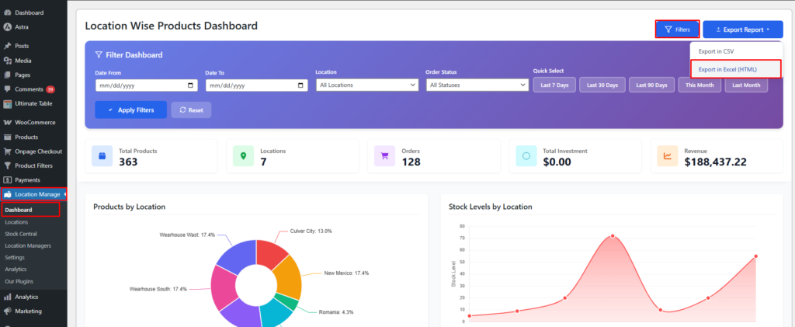Expand the Order Status dropdown

[x=476, y=85]
